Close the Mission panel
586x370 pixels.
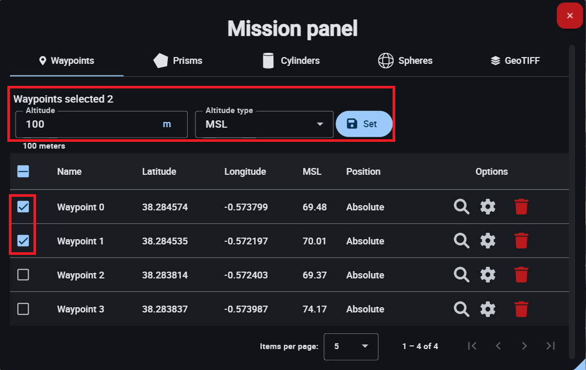[x=570, y=16]
